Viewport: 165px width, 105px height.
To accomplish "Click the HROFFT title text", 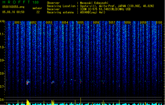I will tap(17, 2).
